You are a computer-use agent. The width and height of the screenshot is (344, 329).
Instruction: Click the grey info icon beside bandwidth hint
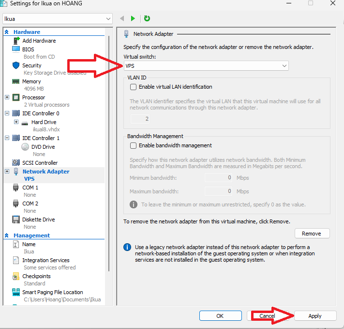(x=134, y=204)
